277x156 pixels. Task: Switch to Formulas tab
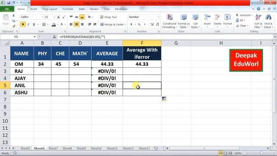tap(68, 9)
